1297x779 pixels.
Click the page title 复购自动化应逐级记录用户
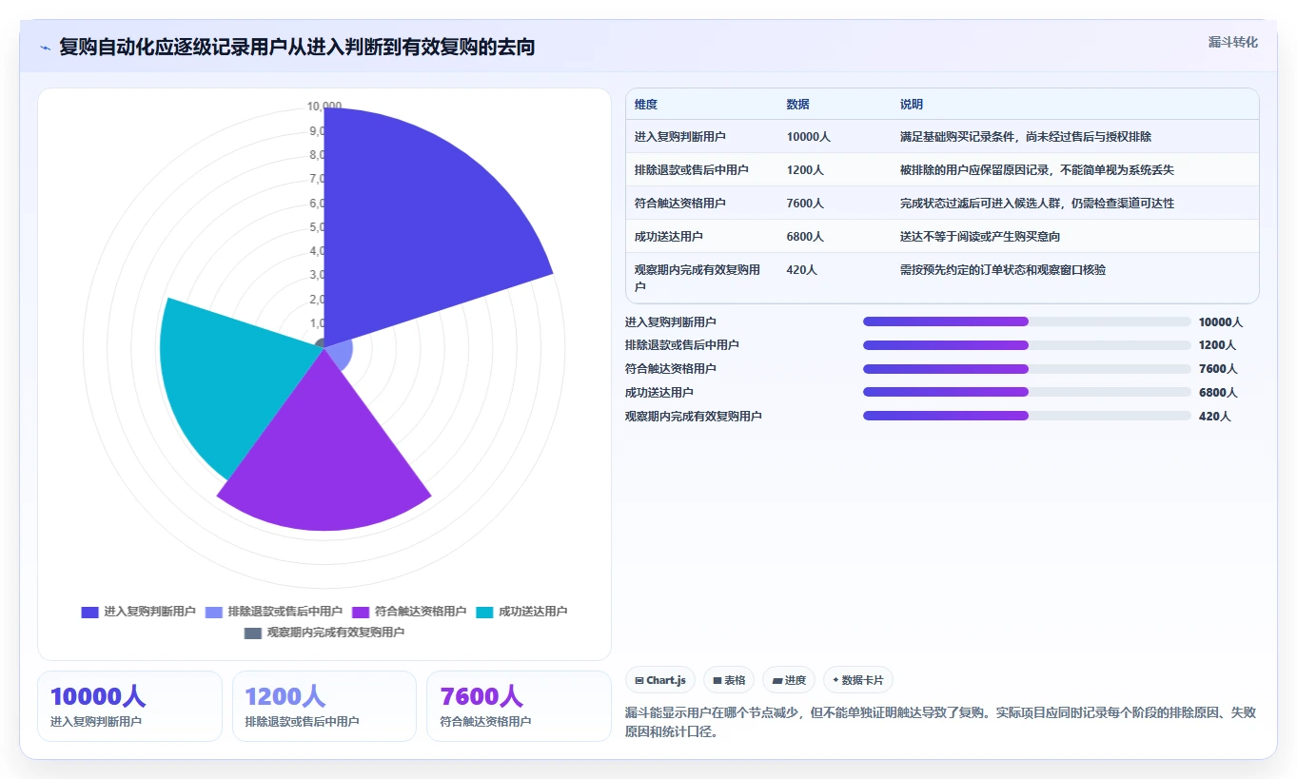pos(297,48)
